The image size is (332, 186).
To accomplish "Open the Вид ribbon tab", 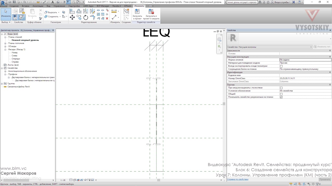I will click(48, 6).
